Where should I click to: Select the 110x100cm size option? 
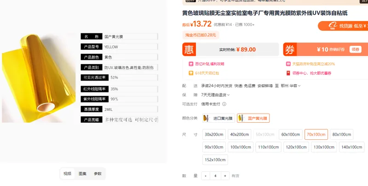[268, 147]
